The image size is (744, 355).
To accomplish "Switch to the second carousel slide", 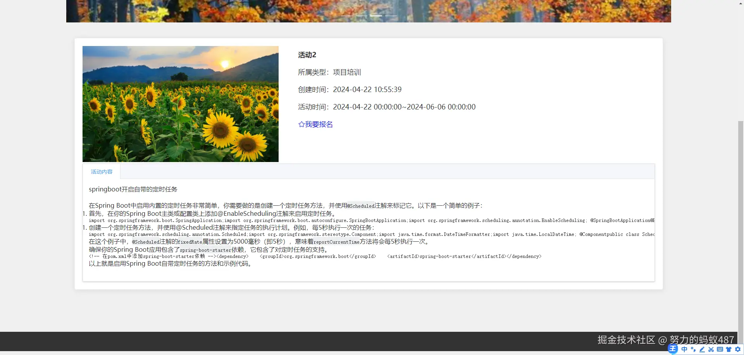I will click(x=362, y=16).
